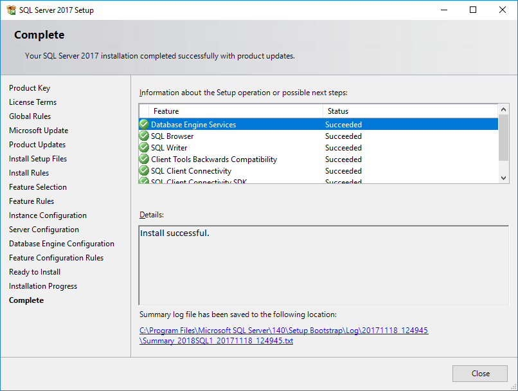Viewport: 518px width, 391px height.
Task: Click the success icon for SQL Client Connectivity
Action: [143, 170]
